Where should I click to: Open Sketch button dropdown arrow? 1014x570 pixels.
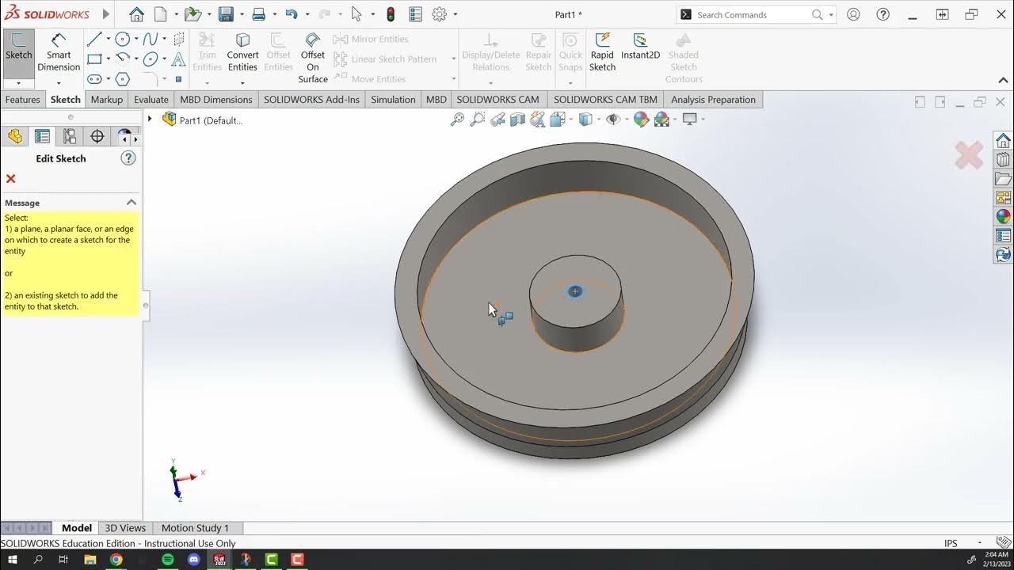(18, 83)
